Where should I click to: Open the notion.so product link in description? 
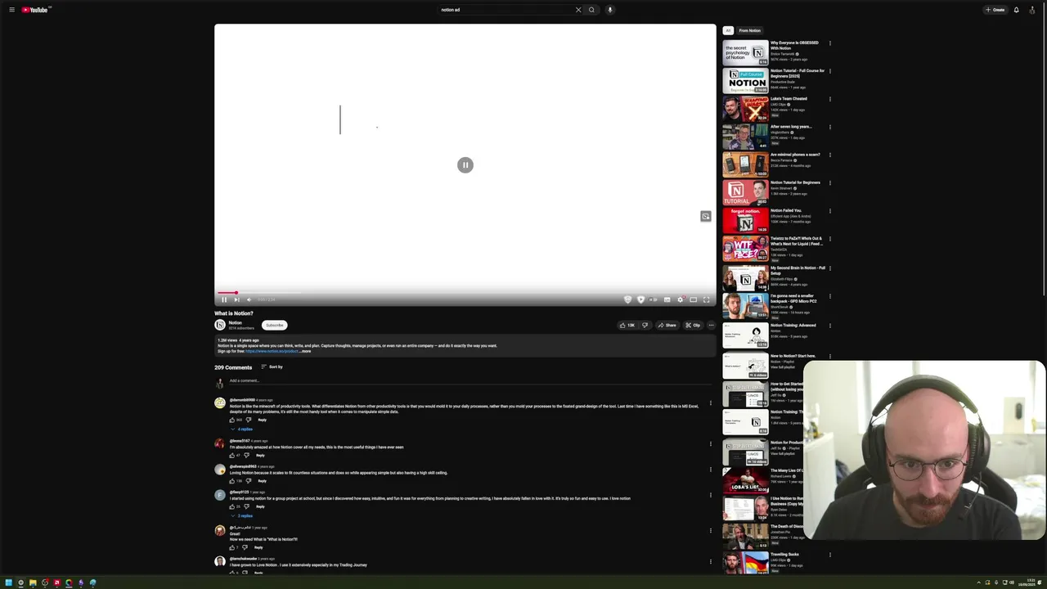coord(272,351)
